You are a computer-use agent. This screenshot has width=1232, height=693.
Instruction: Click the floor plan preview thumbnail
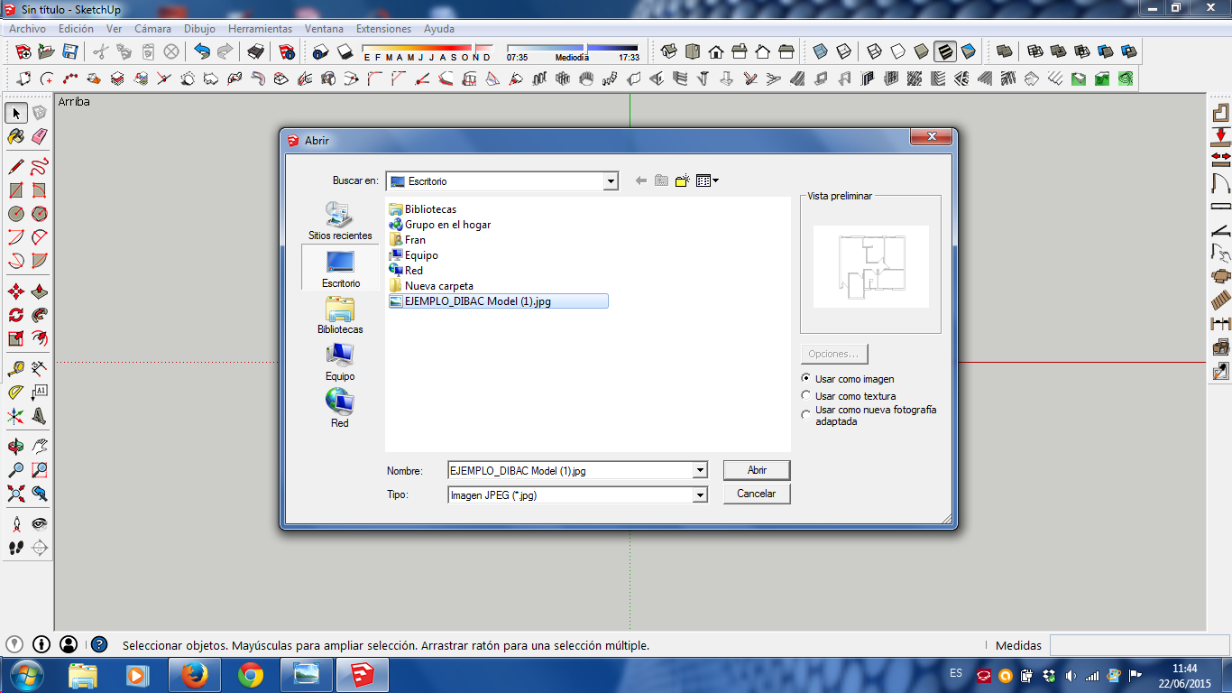click(870, 265)
